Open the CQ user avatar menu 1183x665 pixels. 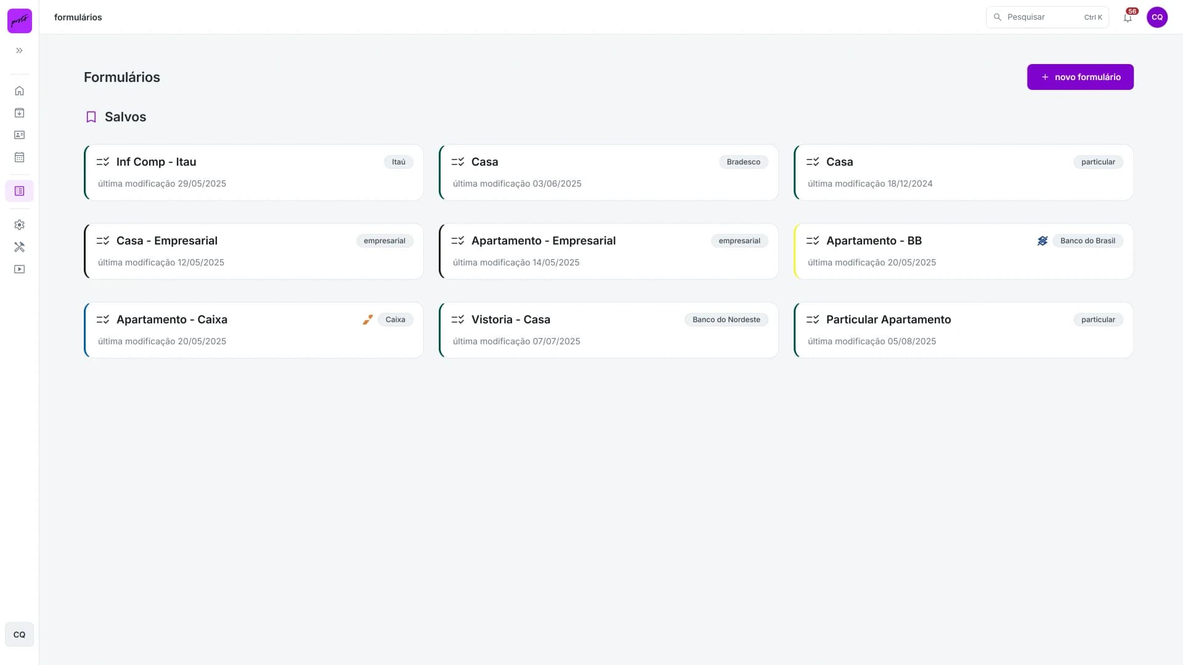pos(1157,17)
